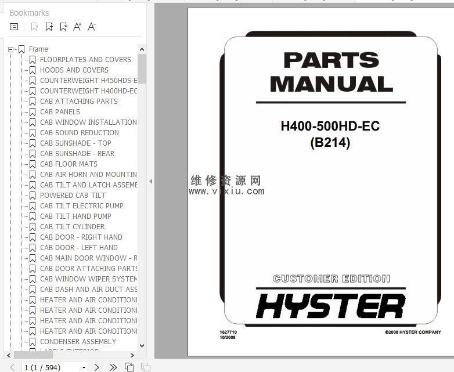Click the greyed-out delete bookmark icon

coord(34,27)
